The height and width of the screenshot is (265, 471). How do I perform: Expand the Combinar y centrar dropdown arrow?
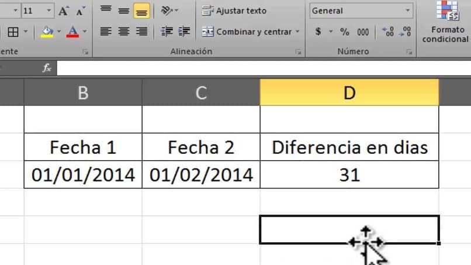pos(297,32)
